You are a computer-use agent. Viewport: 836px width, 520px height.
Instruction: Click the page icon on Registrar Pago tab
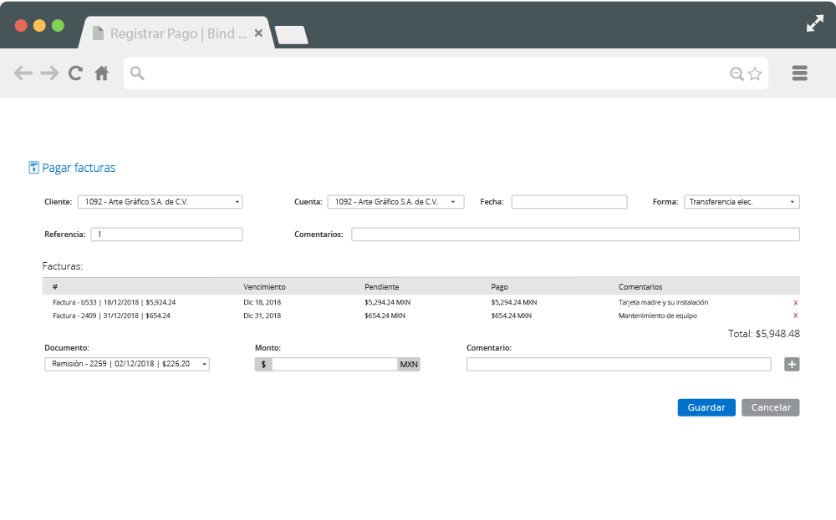pos(98,33)
